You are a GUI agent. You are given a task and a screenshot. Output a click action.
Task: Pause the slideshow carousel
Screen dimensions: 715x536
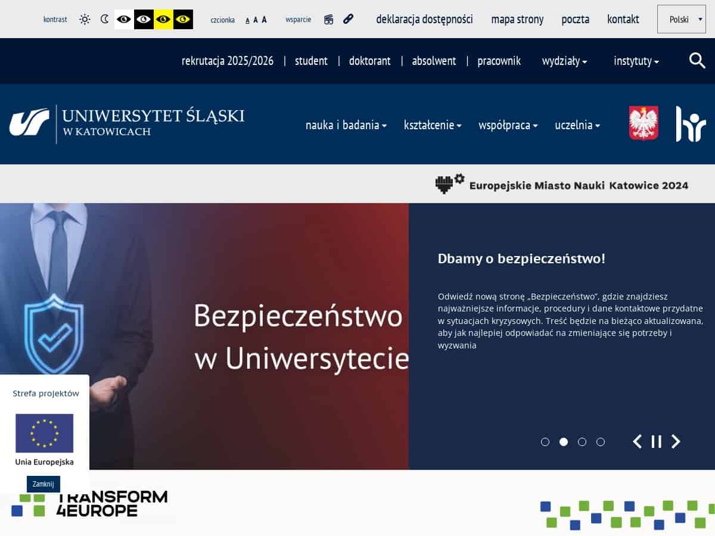(657, 441)
